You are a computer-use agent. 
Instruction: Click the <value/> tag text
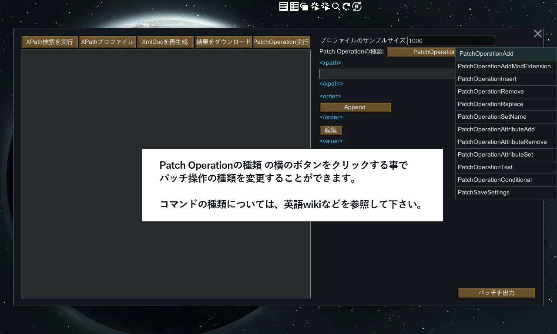[331, 141]
